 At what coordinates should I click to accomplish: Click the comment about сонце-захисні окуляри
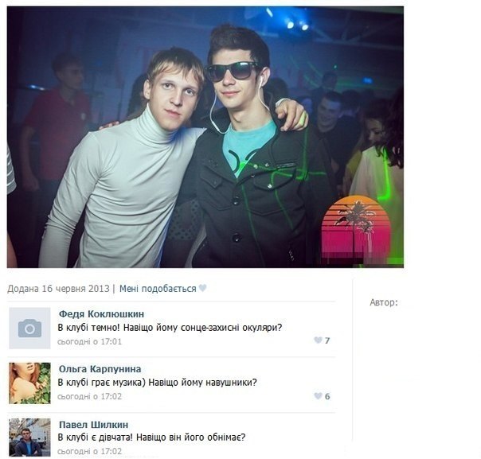[170, 328]
